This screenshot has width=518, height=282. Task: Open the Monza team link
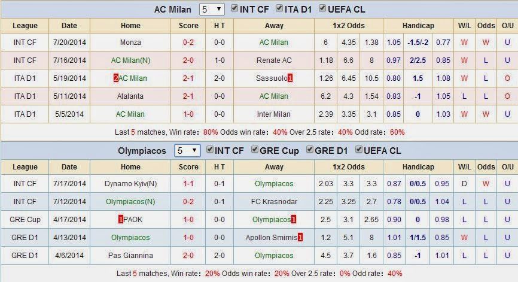pyautogui.click(x=130, y=43)
